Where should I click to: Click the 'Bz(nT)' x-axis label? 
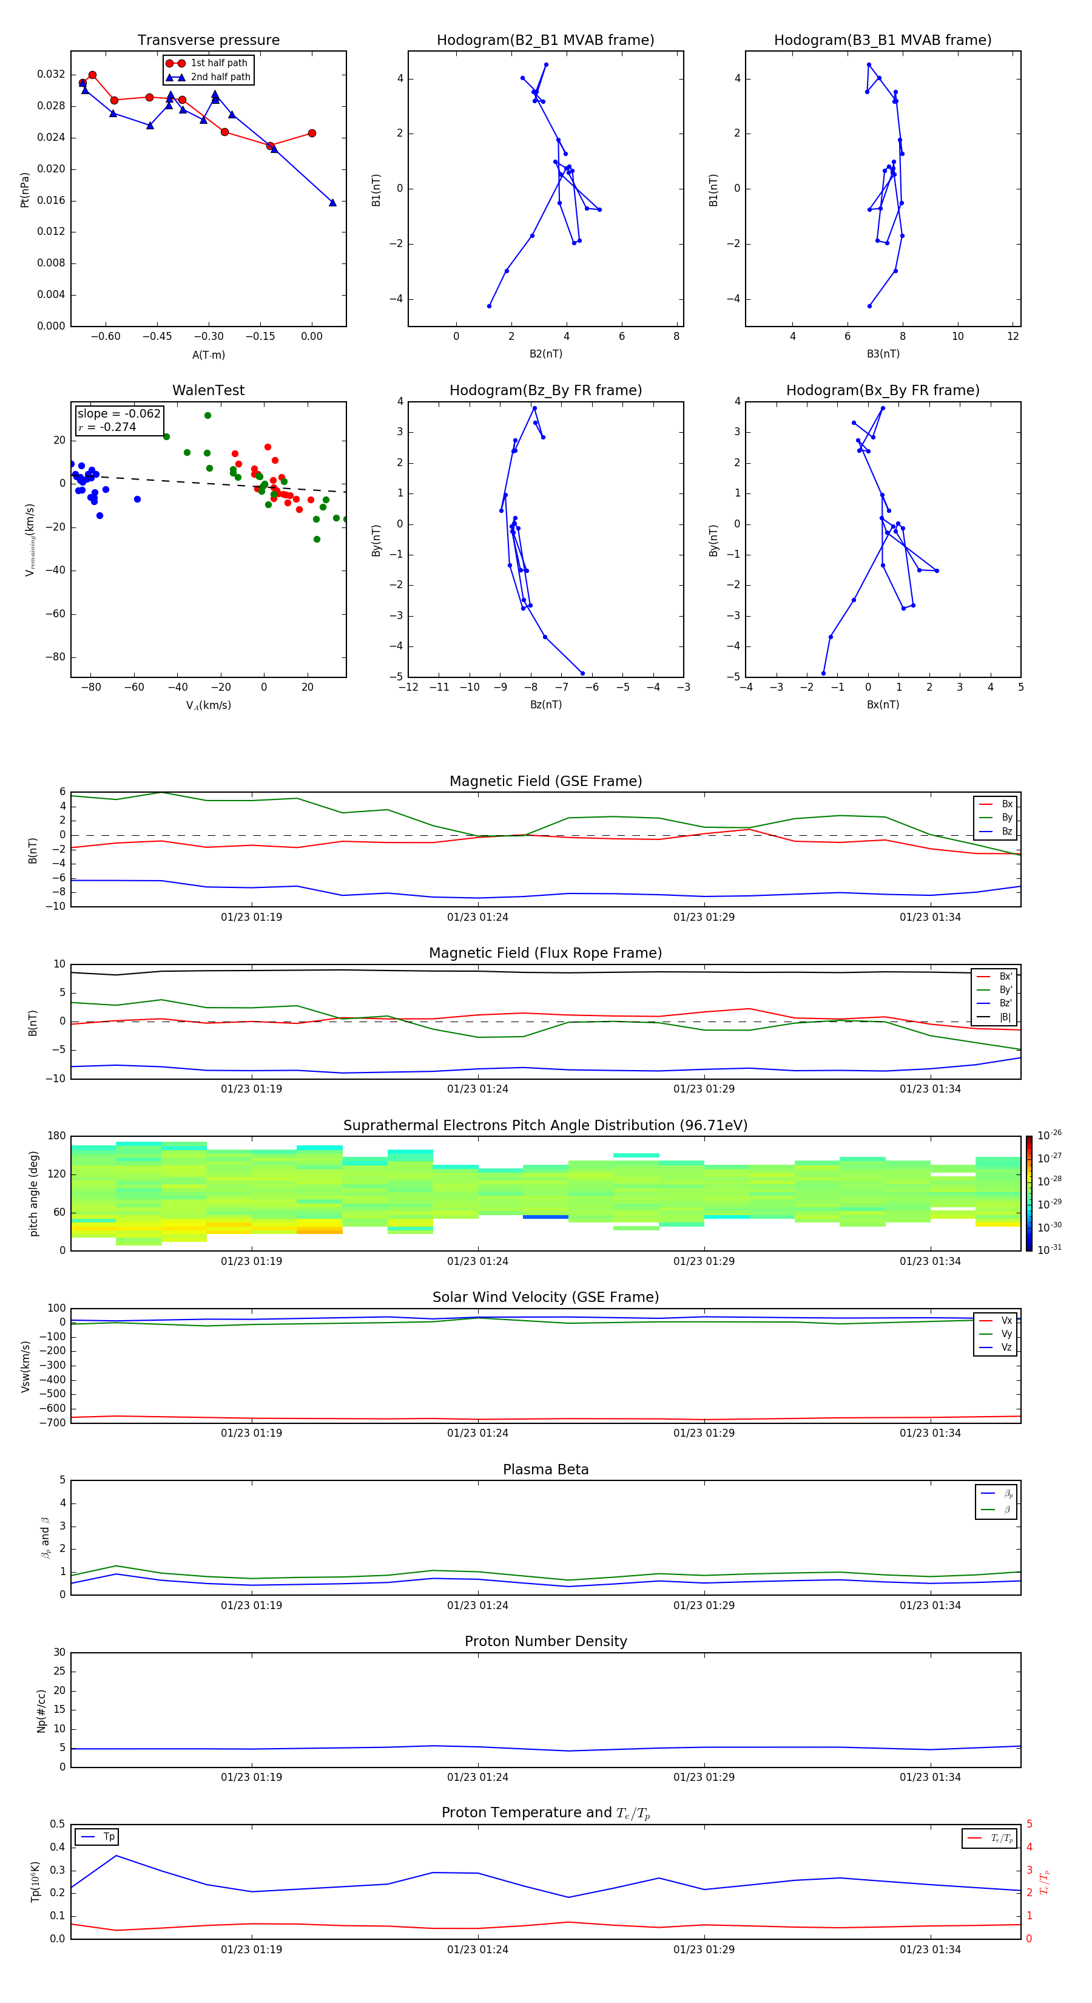tap(545, 705)
